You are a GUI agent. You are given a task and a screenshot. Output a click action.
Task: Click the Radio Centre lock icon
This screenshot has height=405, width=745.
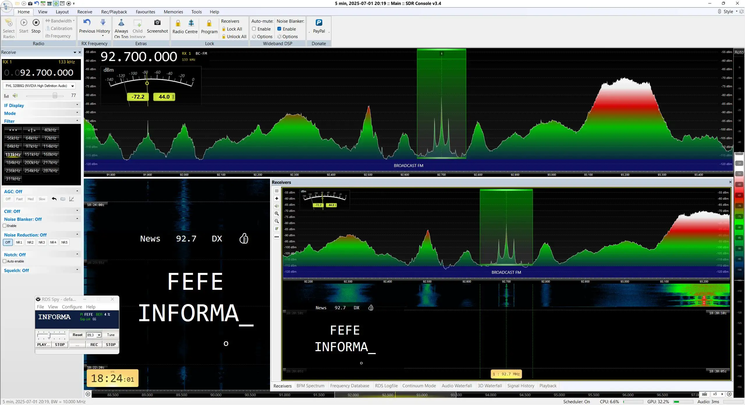178,23
